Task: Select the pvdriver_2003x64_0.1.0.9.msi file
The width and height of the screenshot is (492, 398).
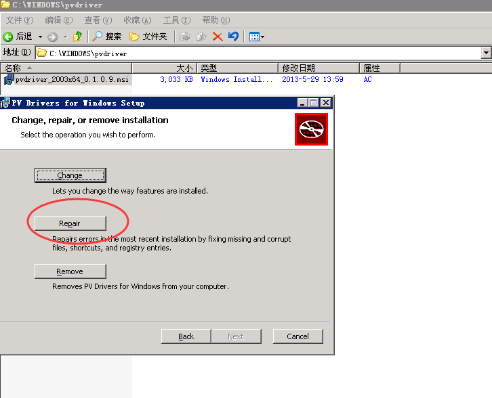Action: pos(71,80)
